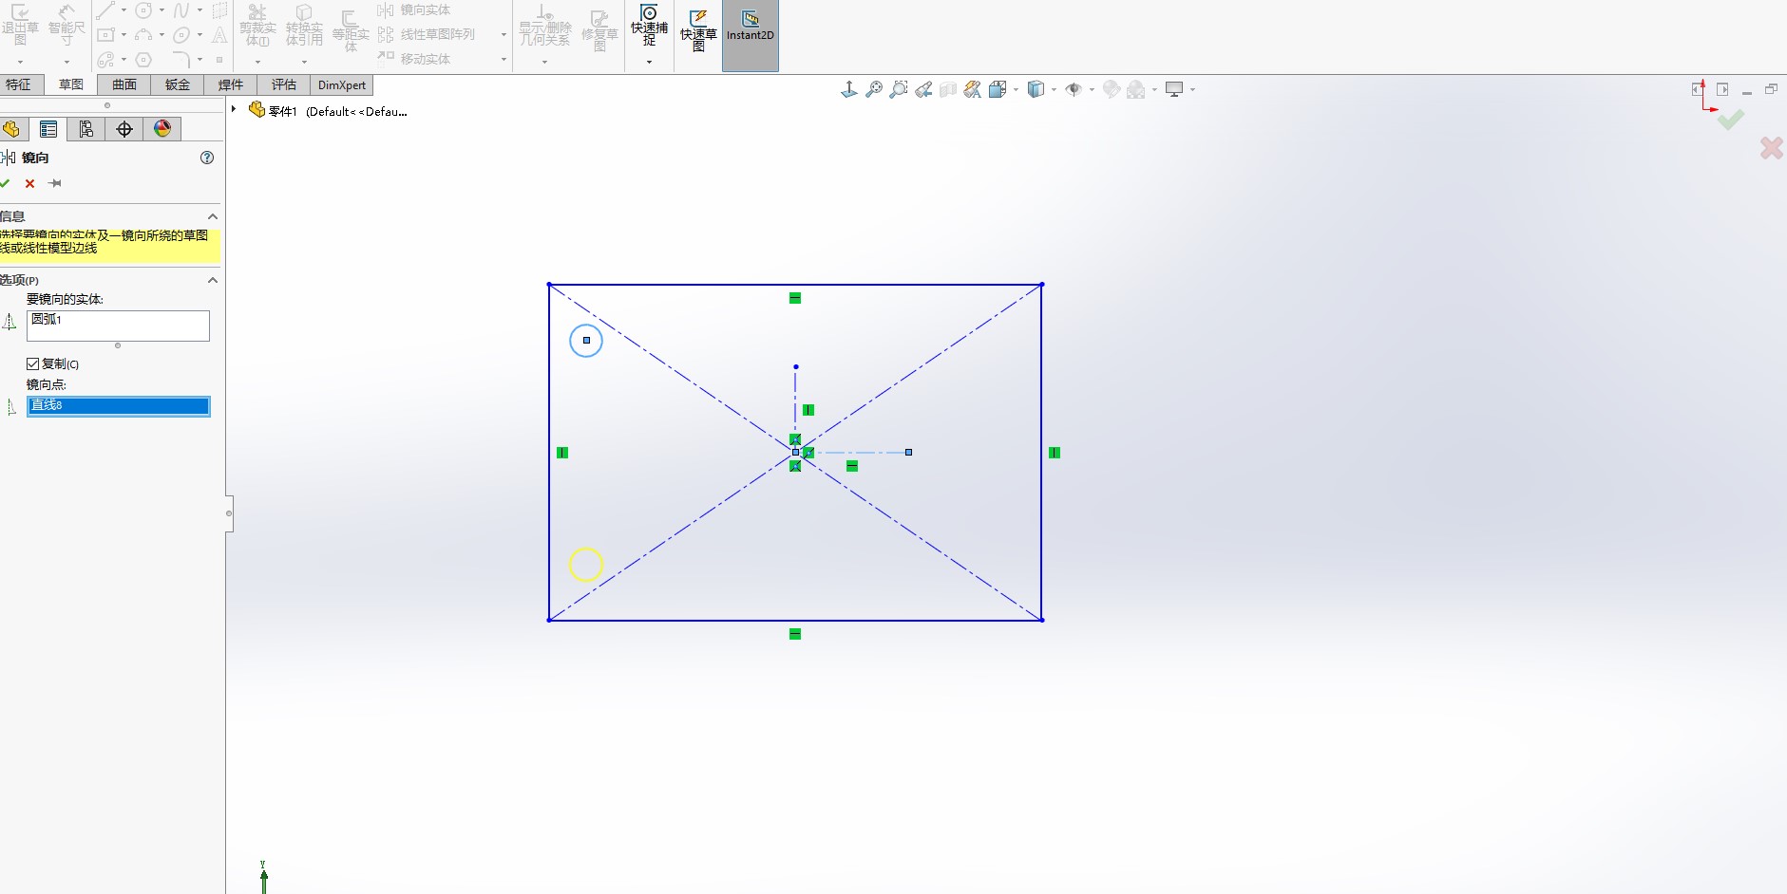Select the Circle sketch tool
Image resolution: width=1787 pixels, height=894 pixels.
click(x=143, y=10)
